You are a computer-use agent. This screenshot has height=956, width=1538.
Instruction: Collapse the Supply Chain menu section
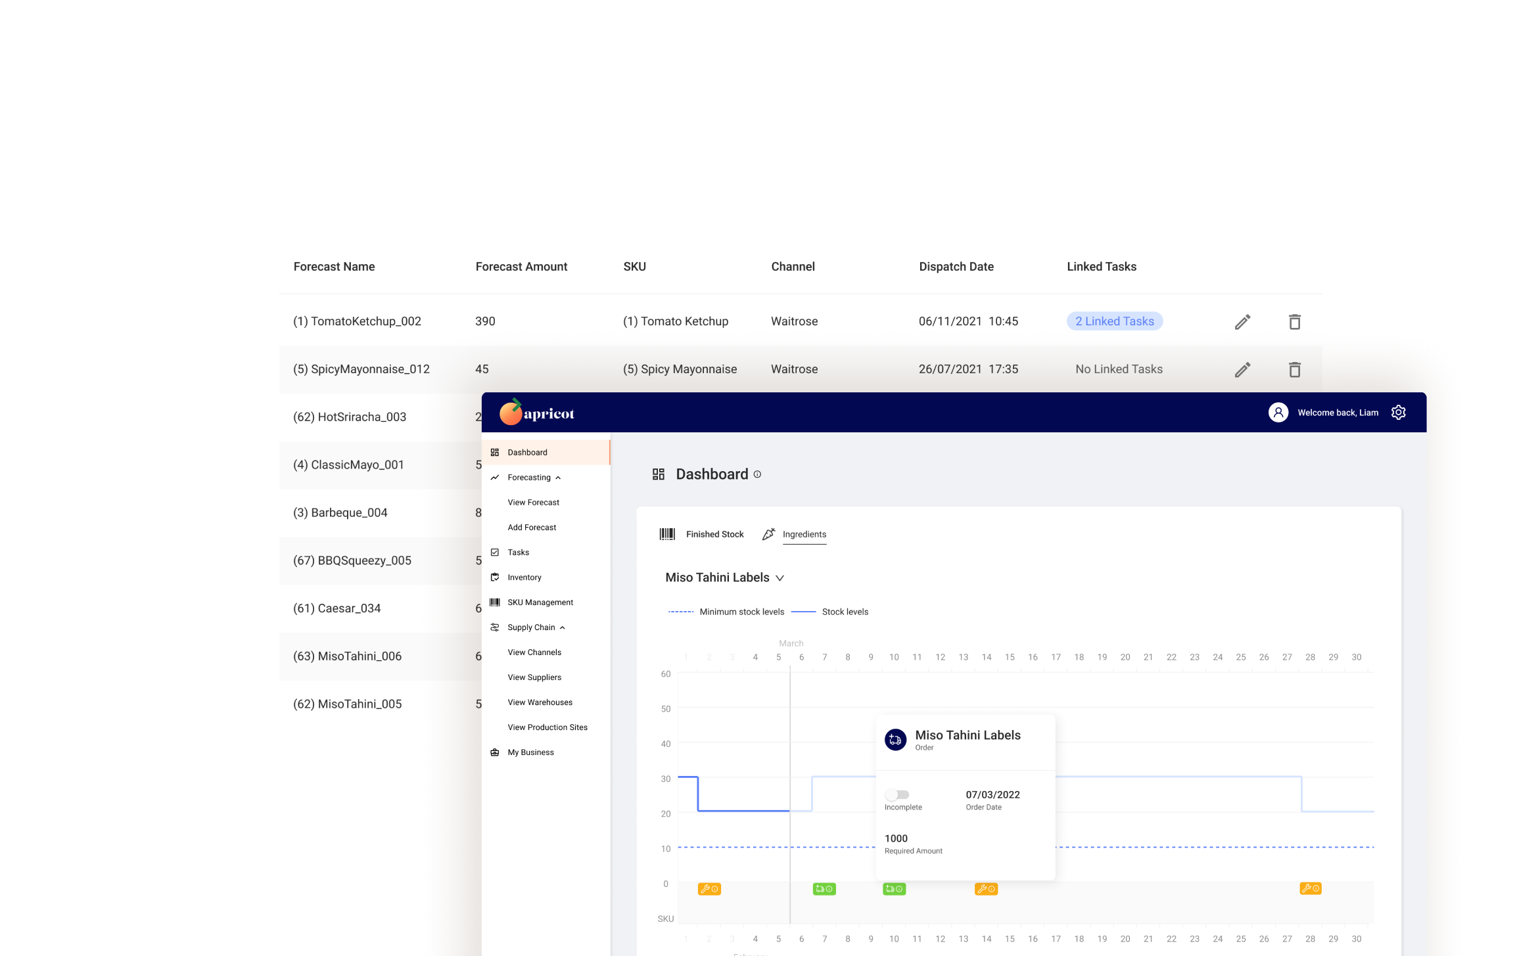click(x=562, y=627)
